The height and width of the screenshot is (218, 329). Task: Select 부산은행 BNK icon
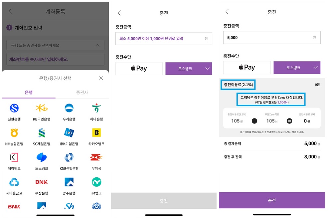(42, 182)
